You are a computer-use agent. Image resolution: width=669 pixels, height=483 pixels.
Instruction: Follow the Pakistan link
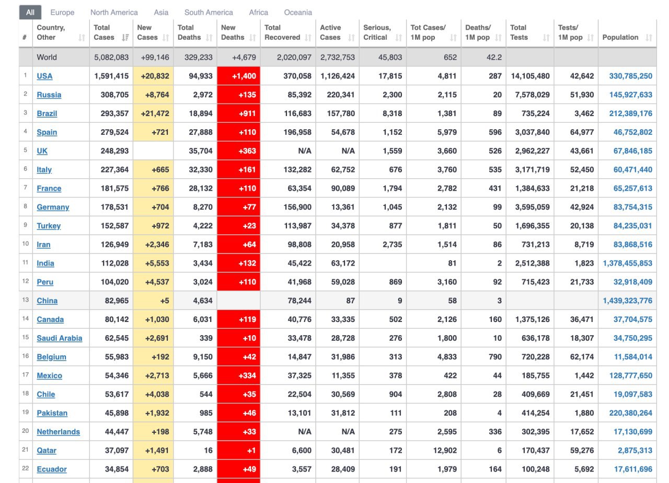52,413
